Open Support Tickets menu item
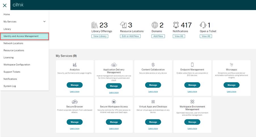Screen dimensions: 256x137 (12, 72)
